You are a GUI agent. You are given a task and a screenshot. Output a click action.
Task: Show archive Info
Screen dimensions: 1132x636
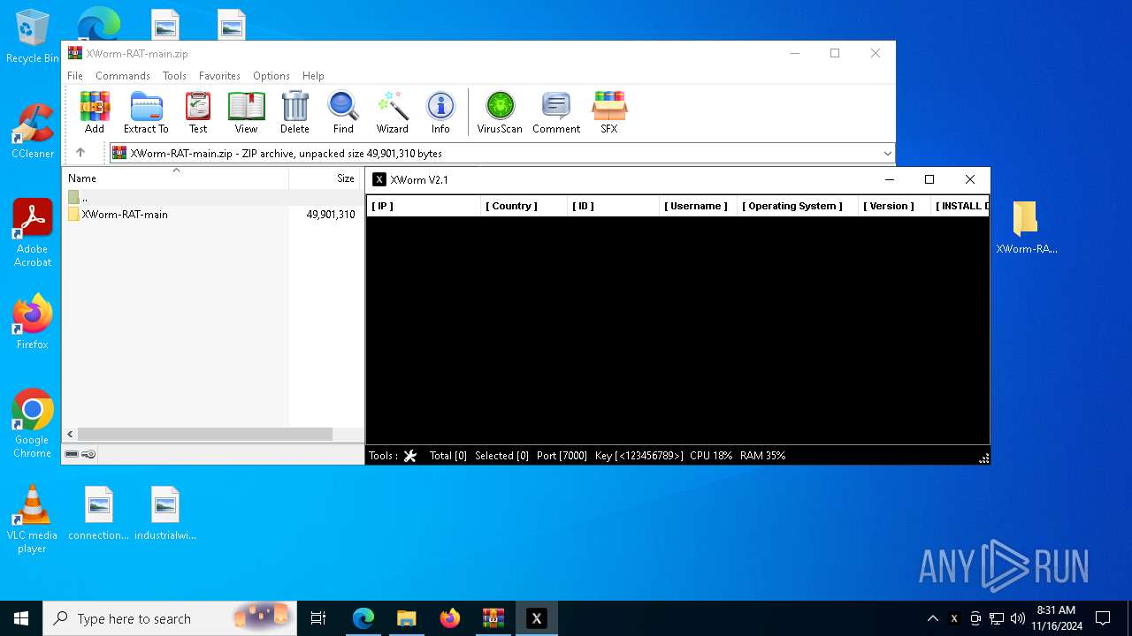440,112
